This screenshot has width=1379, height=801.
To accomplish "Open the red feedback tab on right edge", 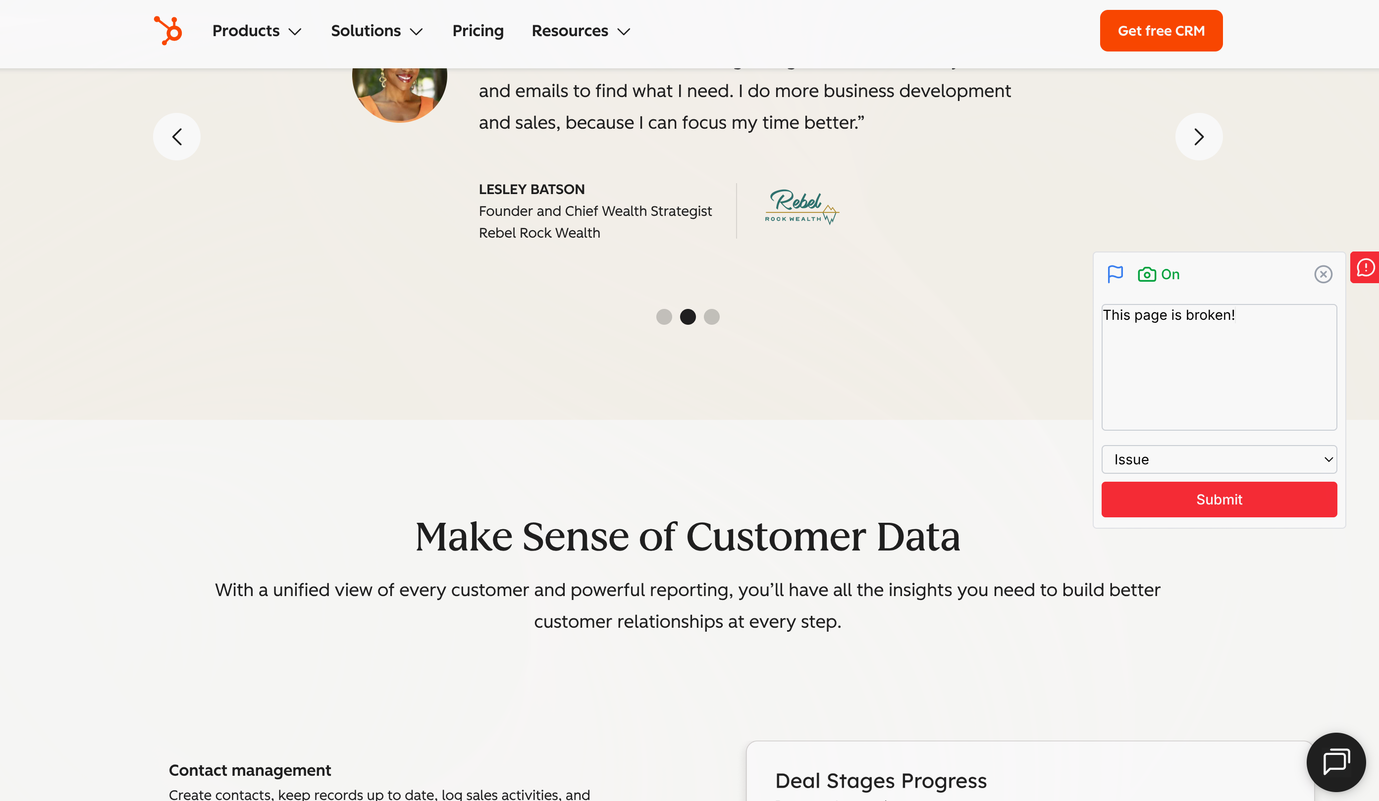I will coord(1367,267).
